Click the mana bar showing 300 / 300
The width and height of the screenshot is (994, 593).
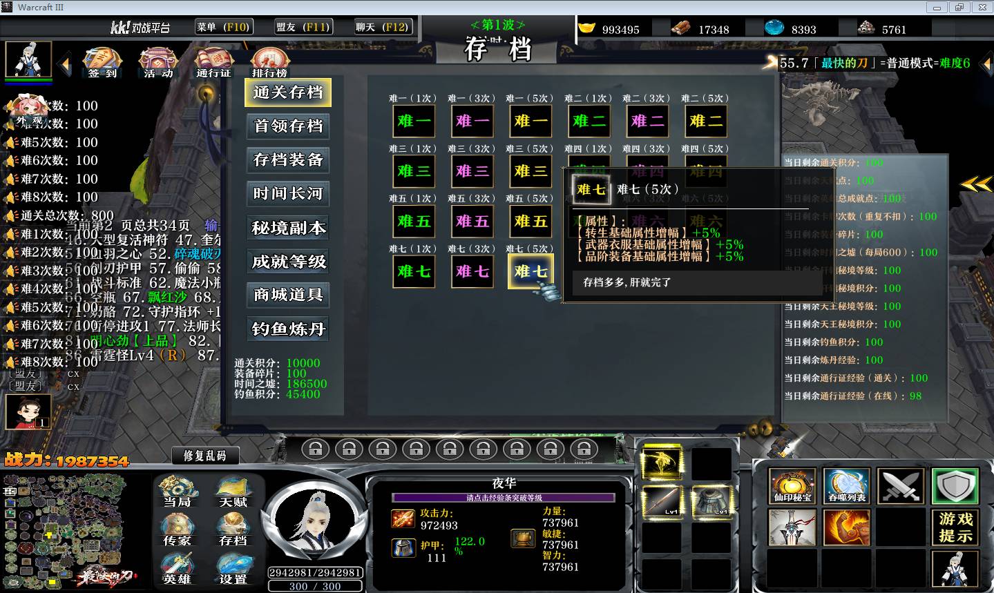[x=315, y=586]
